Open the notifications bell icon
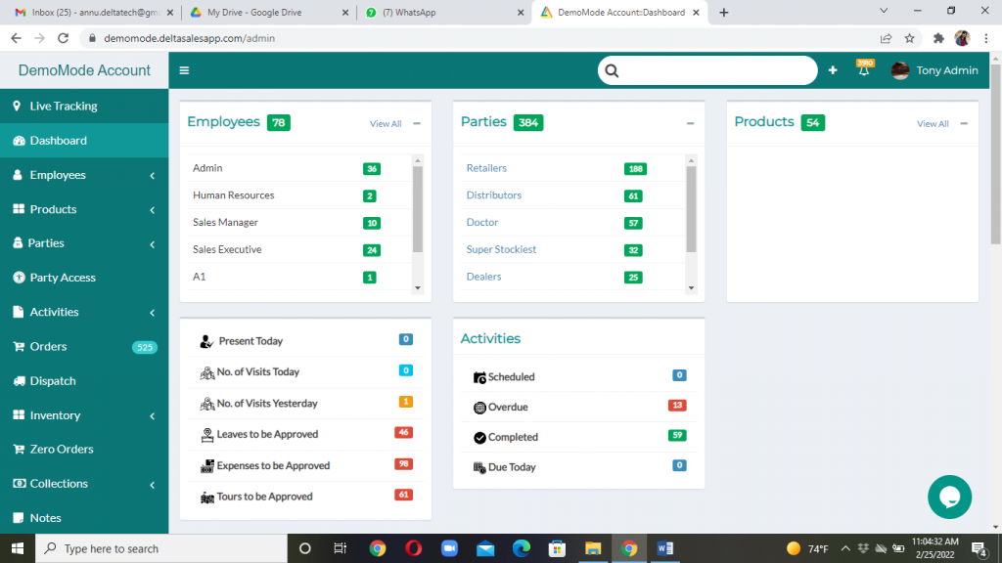The image size is (1002, 563). click(863, 70)
